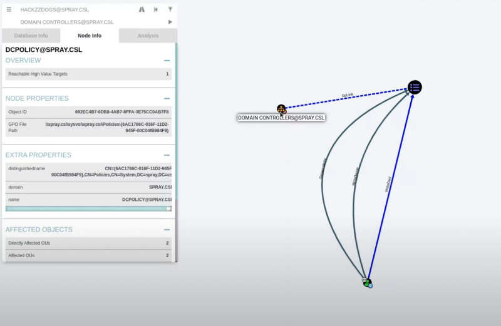The height and width of the screenshot is (326, 501).
Task: Select the Domain Controllers OU node
Action: (281, 109)
